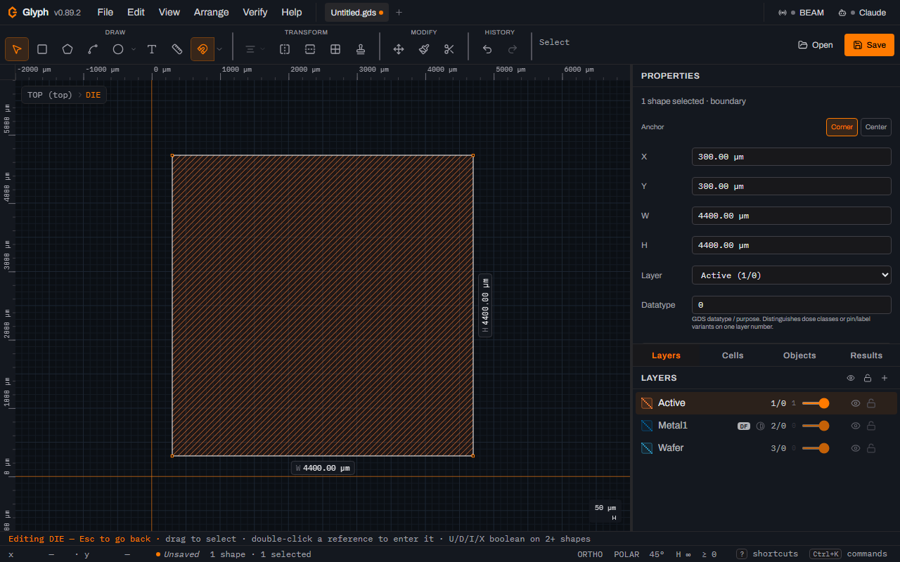Click the Claude assistant button
This screenshot has height=562, width=900.
point(862,13)
